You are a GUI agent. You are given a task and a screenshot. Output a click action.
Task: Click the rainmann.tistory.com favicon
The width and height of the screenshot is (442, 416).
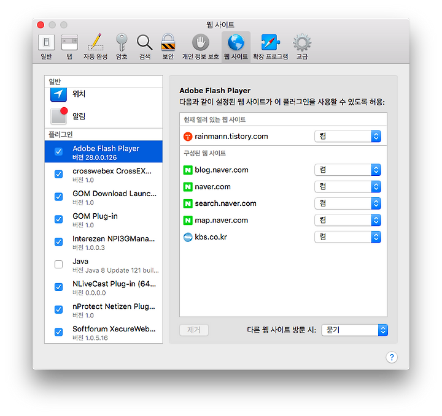[188, 137]
